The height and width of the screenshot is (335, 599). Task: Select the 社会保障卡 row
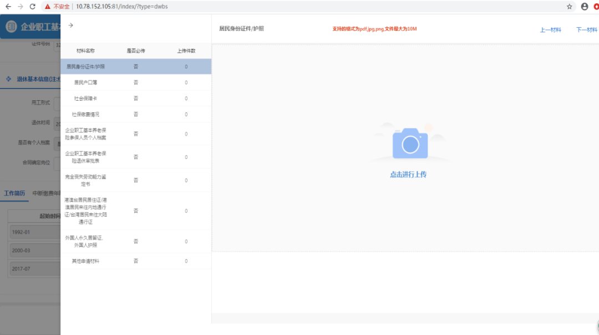(x=136, y=99)
